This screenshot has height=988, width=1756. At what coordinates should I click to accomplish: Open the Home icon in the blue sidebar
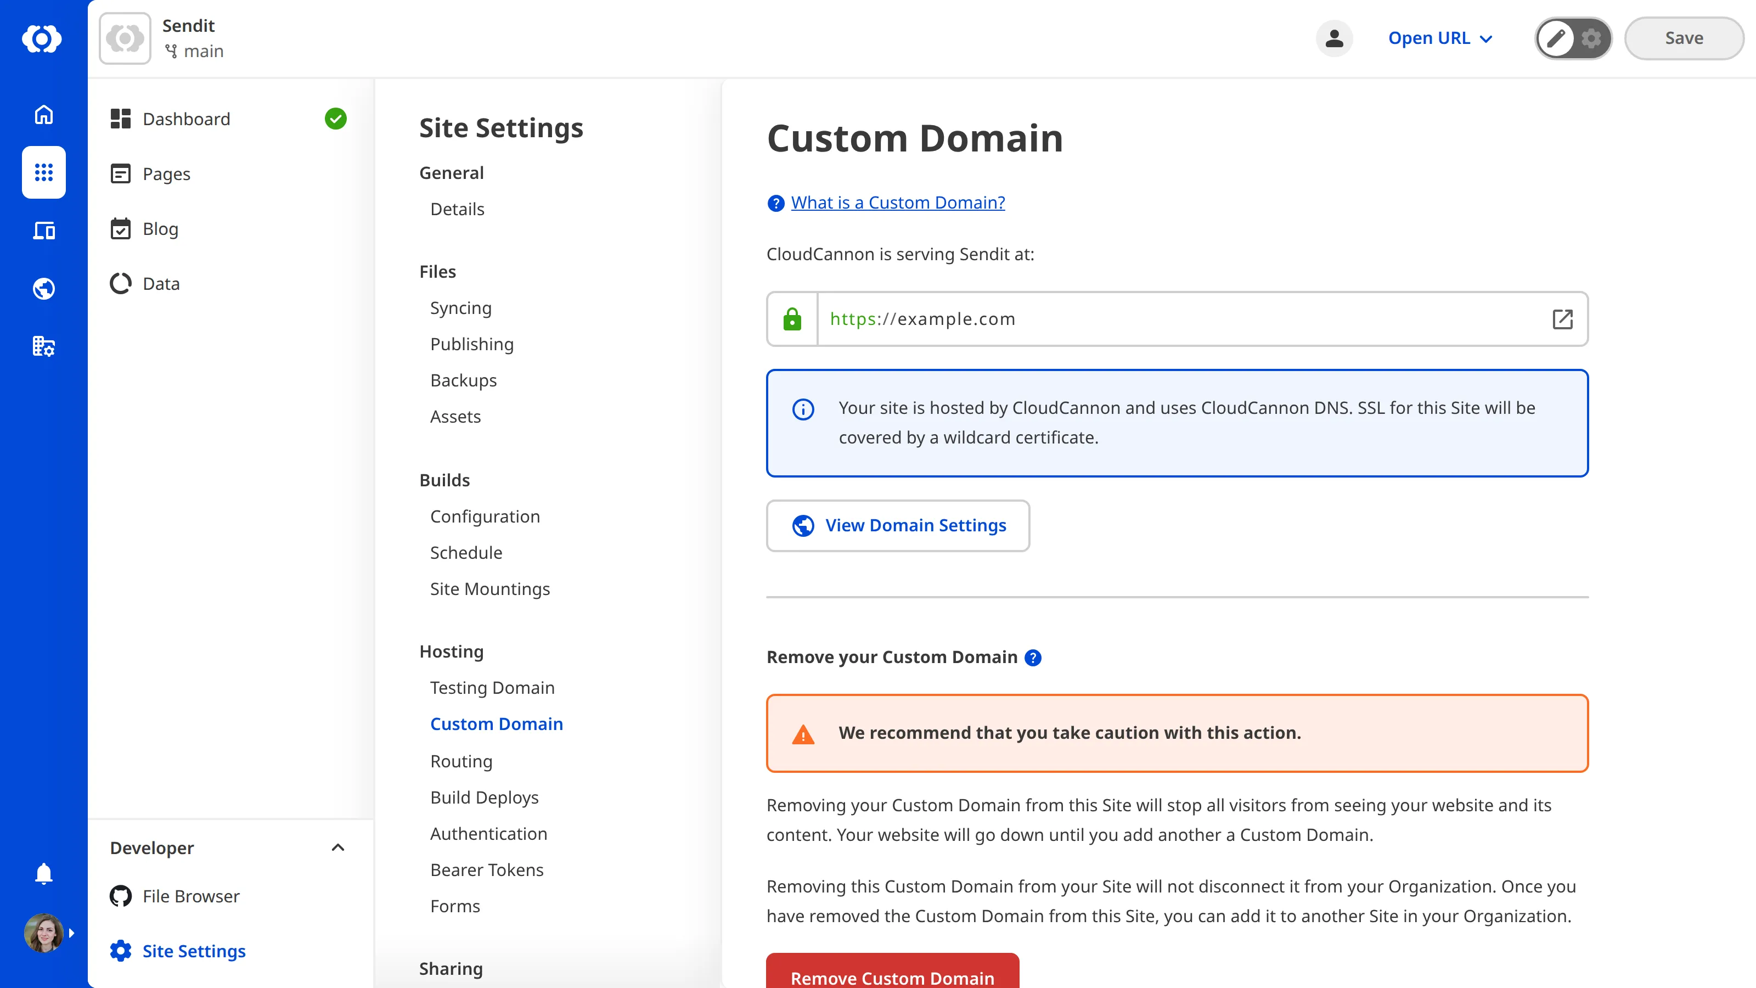[x=43, y=115]
